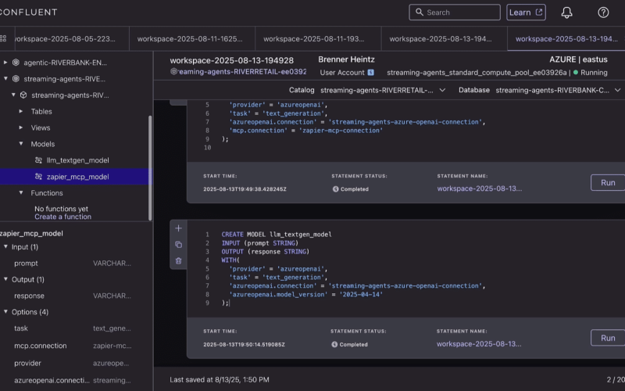
Task: Collapse the Output (1) section
Action: pos(5,279)
